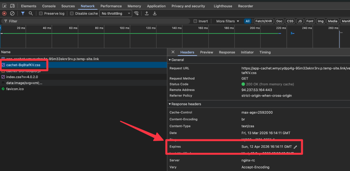
Task: Open the No throttling dropdown
Action: coord(116,14)
